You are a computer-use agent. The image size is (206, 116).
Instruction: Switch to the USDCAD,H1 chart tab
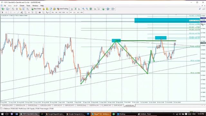pyautogui.click(x=58, y=105)
